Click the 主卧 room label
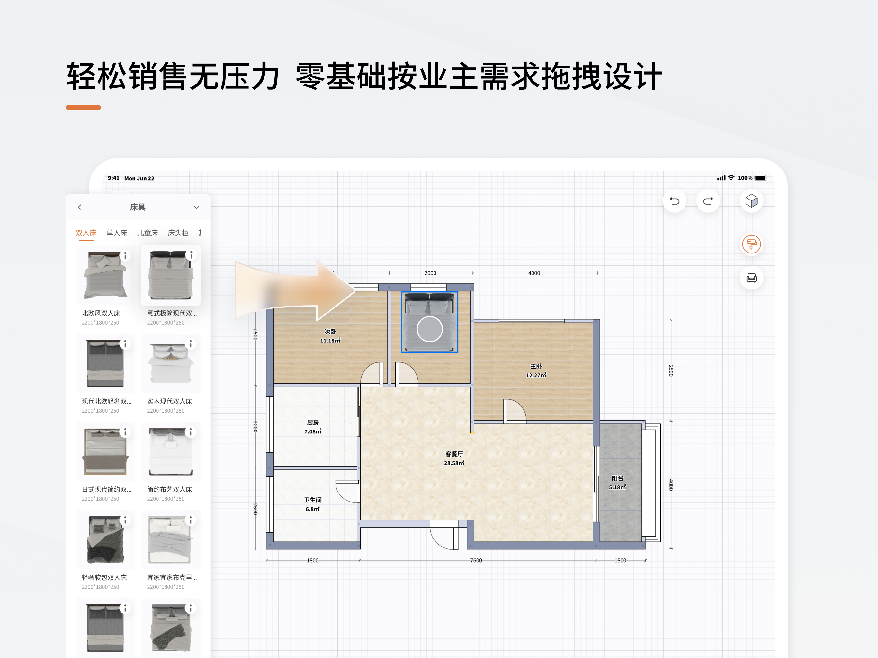 tap(535, 366)
